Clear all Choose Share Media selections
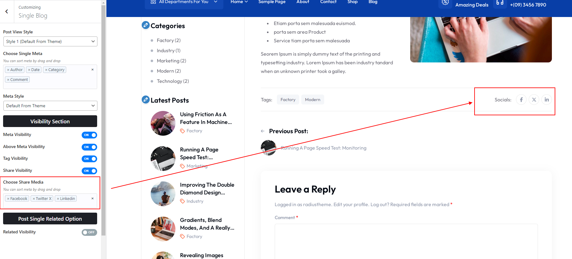 92,198
